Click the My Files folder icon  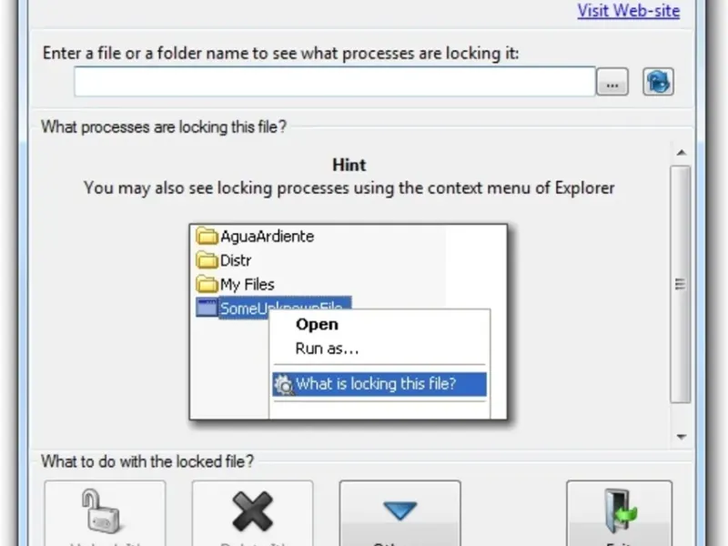tap(207, 284)
